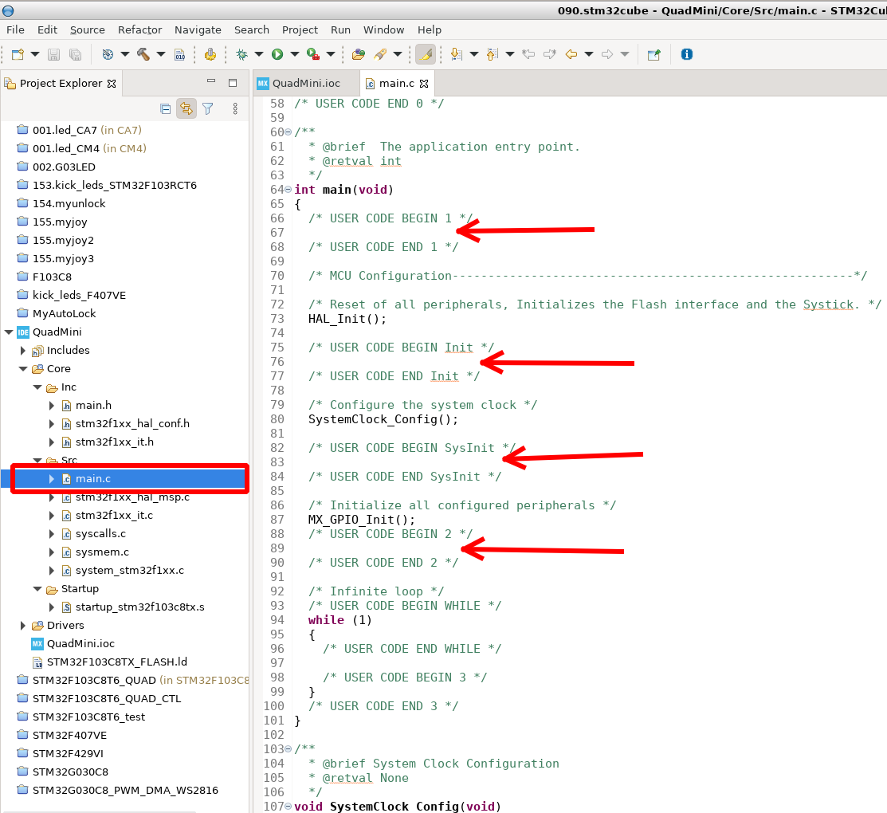This screenshot has height=813, width=887.
Task: Fold the comment block at line 60
Action: tap(288, 132)
